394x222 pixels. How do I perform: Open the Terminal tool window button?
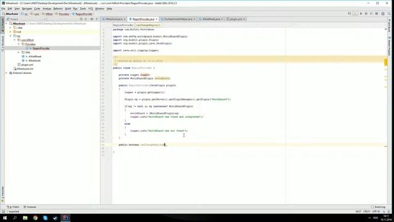[30, 207]
